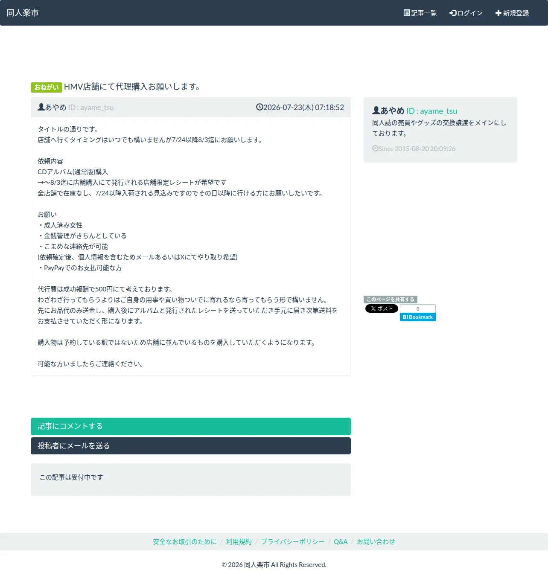This screenshot has width=548, height=570.
Task: Click the 記事にコメントする button
Action: coord(191,426)
